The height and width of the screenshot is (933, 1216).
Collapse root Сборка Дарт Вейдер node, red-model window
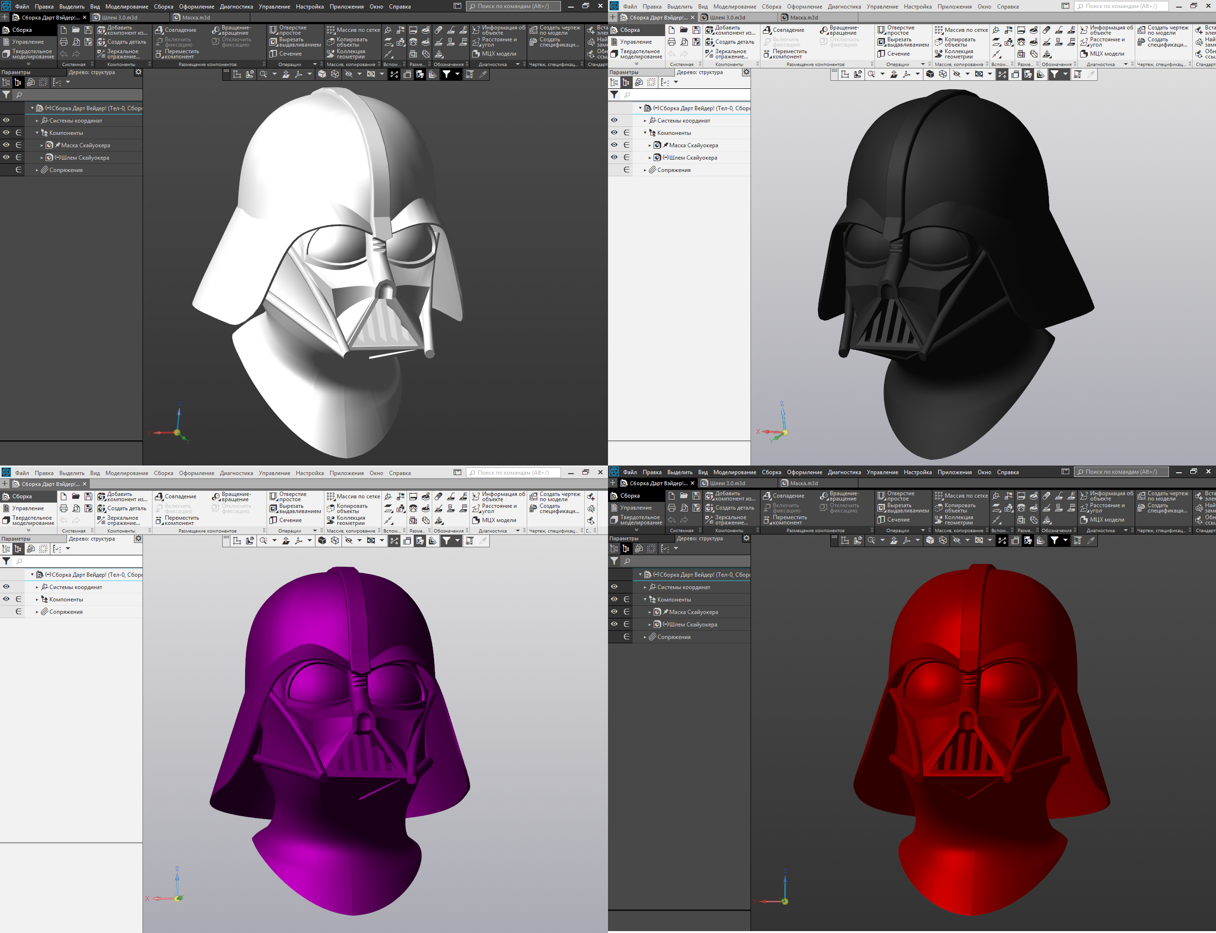tap(640, 575)
